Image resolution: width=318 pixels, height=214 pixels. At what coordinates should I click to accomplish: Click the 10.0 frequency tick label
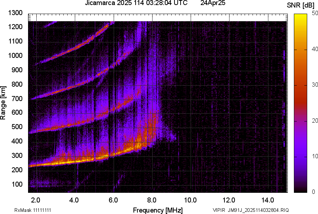[190, 200]
